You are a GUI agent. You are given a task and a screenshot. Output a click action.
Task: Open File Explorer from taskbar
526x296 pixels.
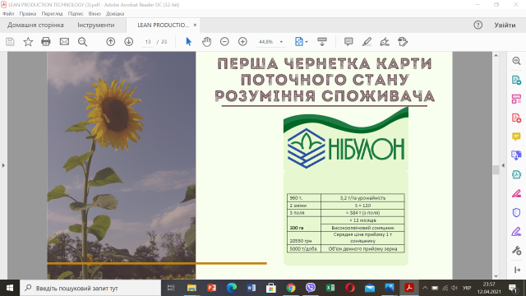pos(191,288)
